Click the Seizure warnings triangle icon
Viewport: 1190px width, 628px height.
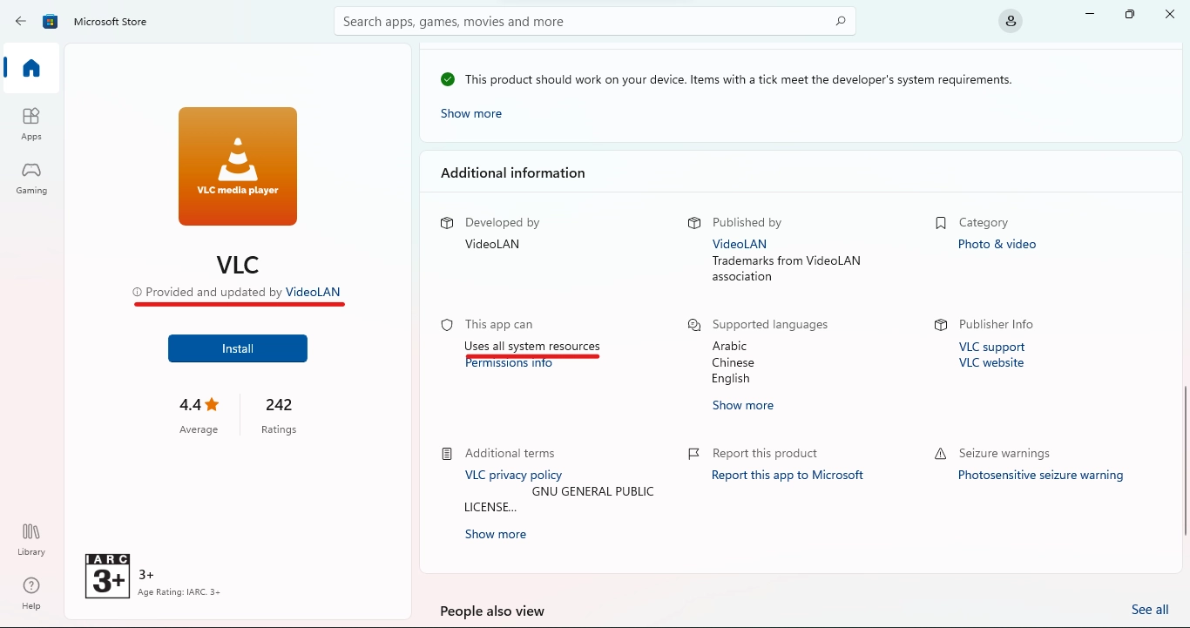[941, 454]
